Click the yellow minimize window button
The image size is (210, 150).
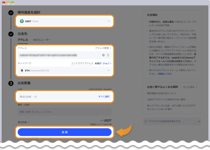[8, 3]
